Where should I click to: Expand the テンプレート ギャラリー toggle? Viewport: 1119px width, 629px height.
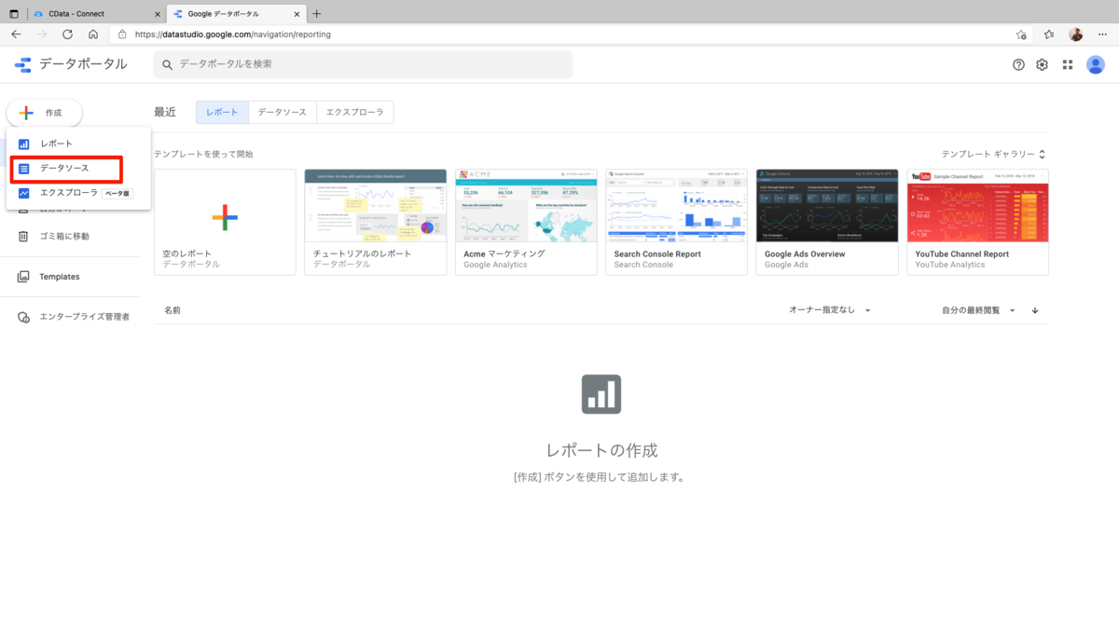pyautogui.click(x=993, y=154)
